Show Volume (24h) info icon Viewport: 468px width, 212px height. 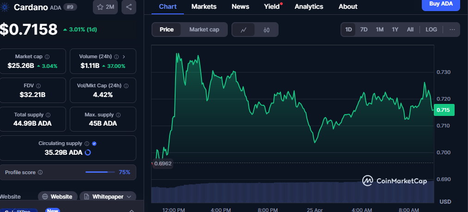pos(117,56)
